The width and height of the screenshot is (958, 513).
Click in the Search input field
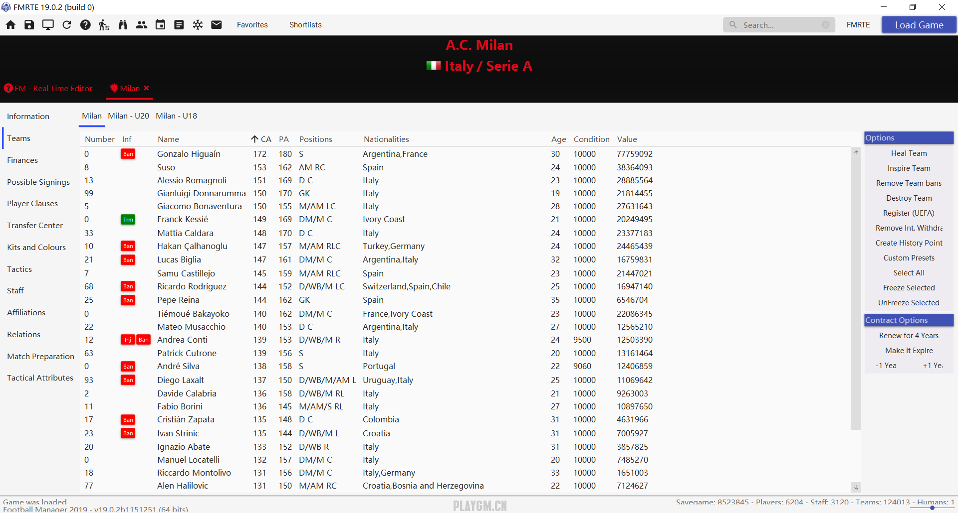pos(778,24)
